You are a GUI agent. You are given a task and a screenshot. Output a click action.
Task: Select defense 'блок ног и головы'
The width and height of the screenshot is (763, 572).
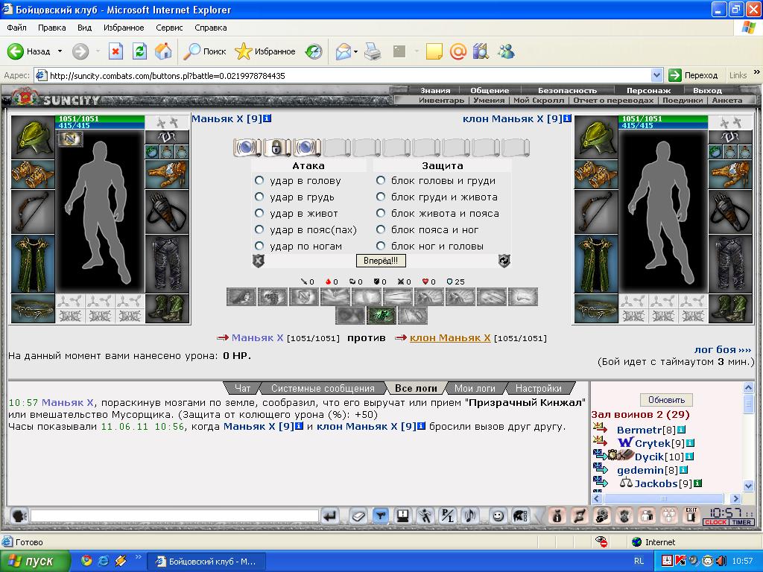point(381,246)
